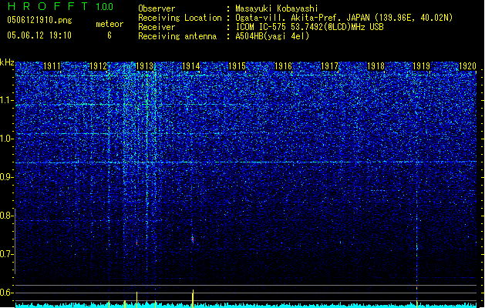Click the observer name Masayuki Kobayashi
Screen dimensions: 485x308
[277, 8]
